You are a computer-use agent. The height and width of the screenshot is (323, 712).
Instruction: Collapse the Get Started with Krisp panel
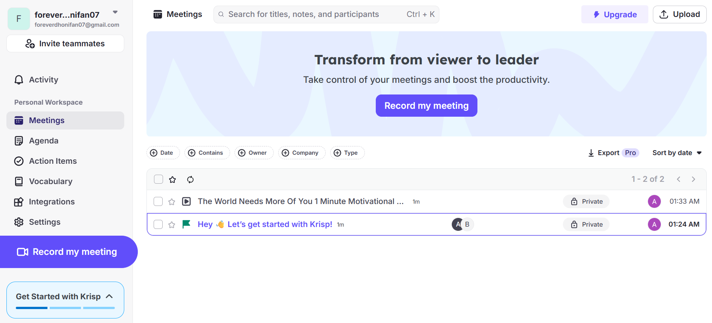tap(109, 296)
